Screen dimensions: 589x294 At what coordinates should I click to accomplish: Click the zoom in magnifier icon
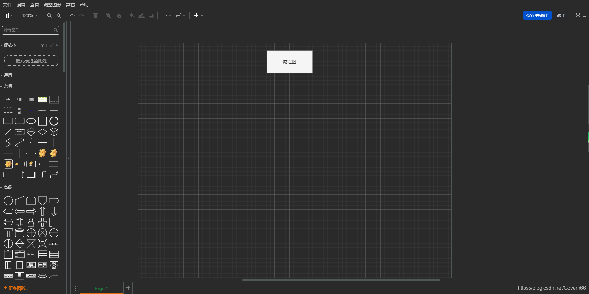(49, 15)
